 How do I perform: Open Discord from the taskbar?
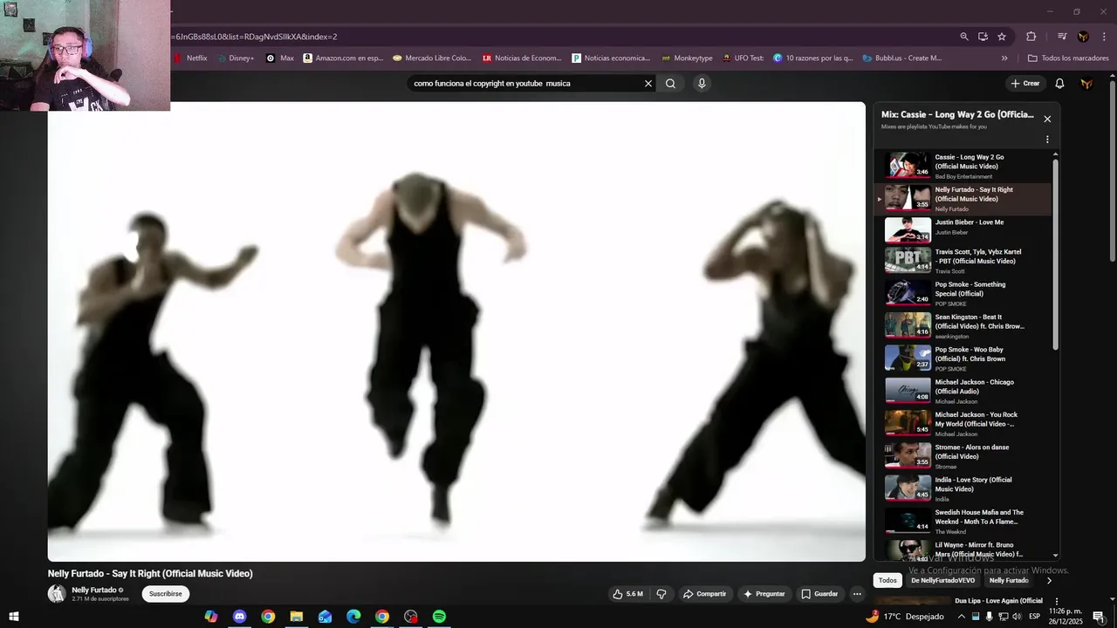(x=239, y=617)
